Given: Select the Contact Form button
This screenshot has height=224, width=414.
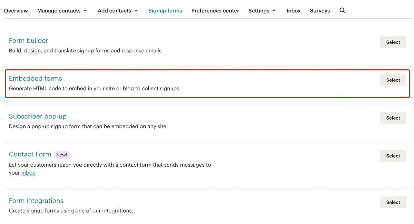Looking at the screenshot, I should [393, 156].
